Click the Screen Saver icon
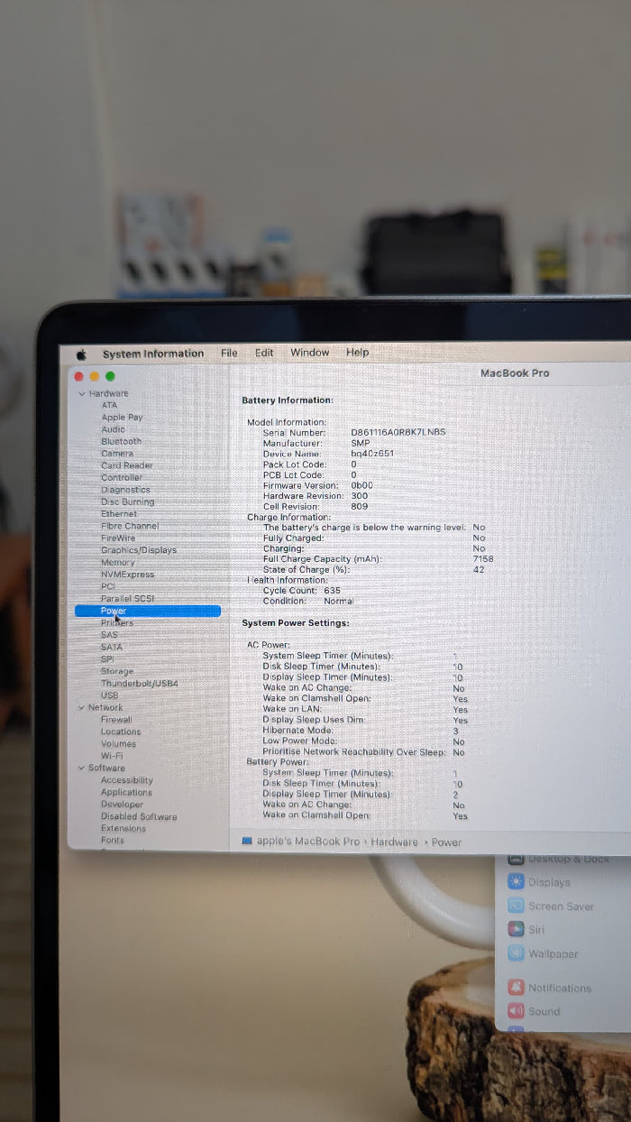The width and height of the screenshot is (631, 1122). 516,906
